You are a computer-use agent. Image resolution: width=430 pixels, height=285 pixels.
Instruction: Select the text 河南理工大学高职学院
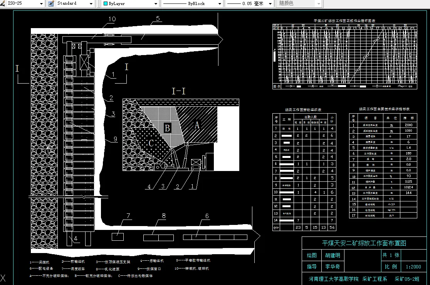333,279
